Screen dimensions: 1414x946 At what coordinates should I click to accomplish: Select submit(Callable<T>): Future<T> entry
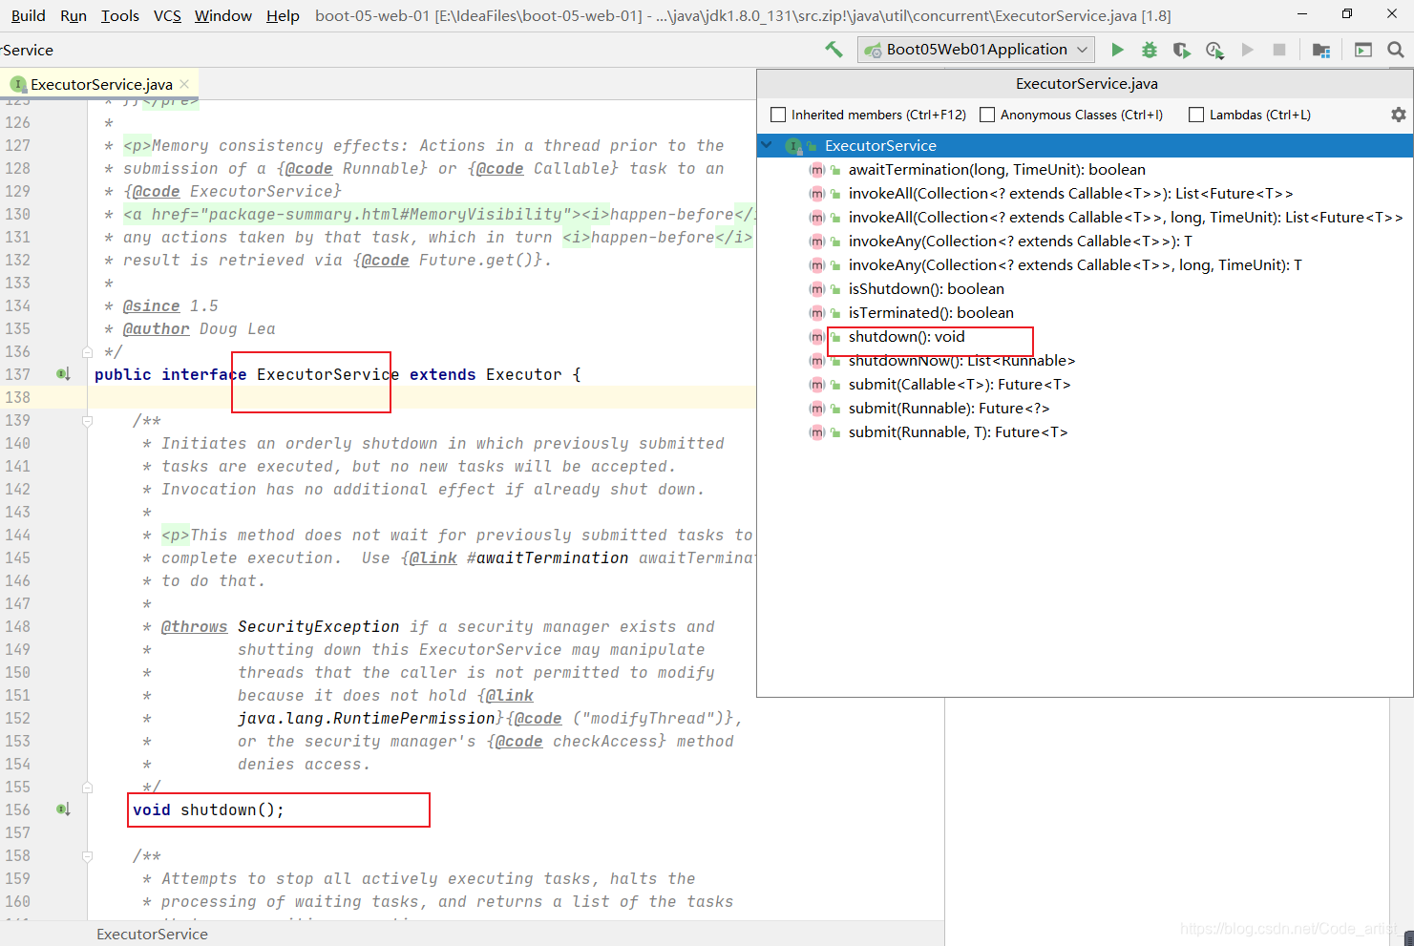pos(960,385)
